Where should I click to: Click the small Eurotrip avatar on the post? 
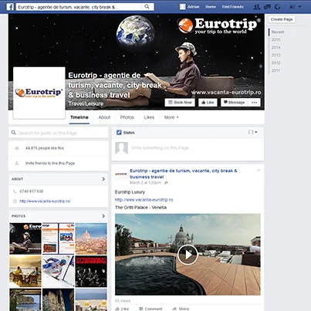click(121, 174)
